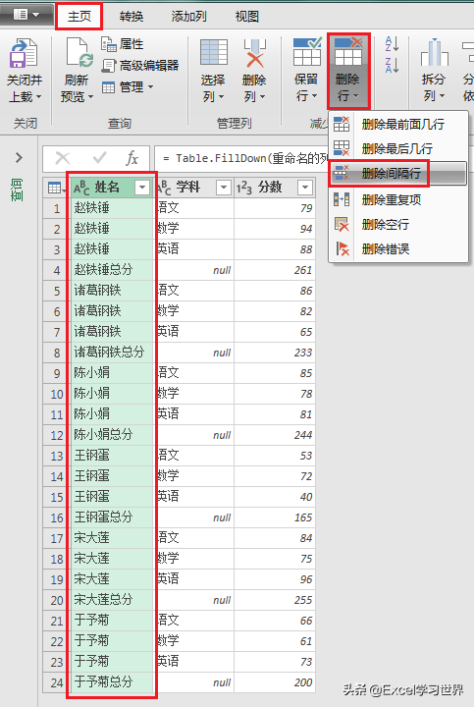The width and height of the screenshot is (474, 707).
Task: Click score cell 79 in row 1
Action: pyautogui.click(x=275, y=208)
